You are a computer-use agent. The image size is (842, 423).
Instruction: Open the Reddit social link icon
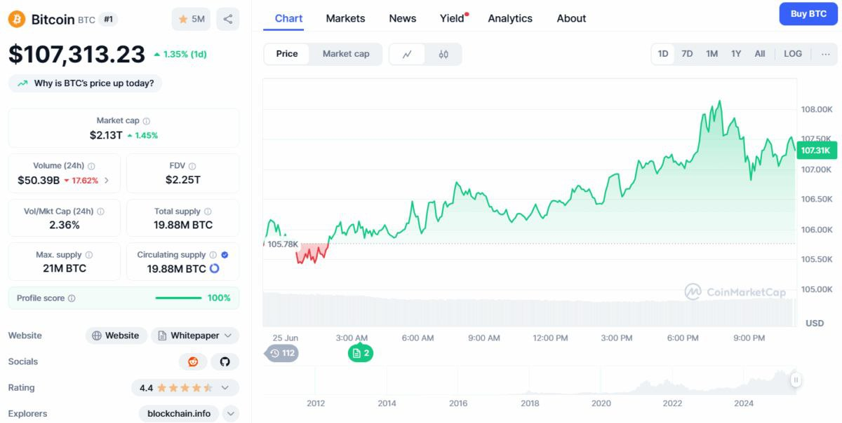point(193,361)
